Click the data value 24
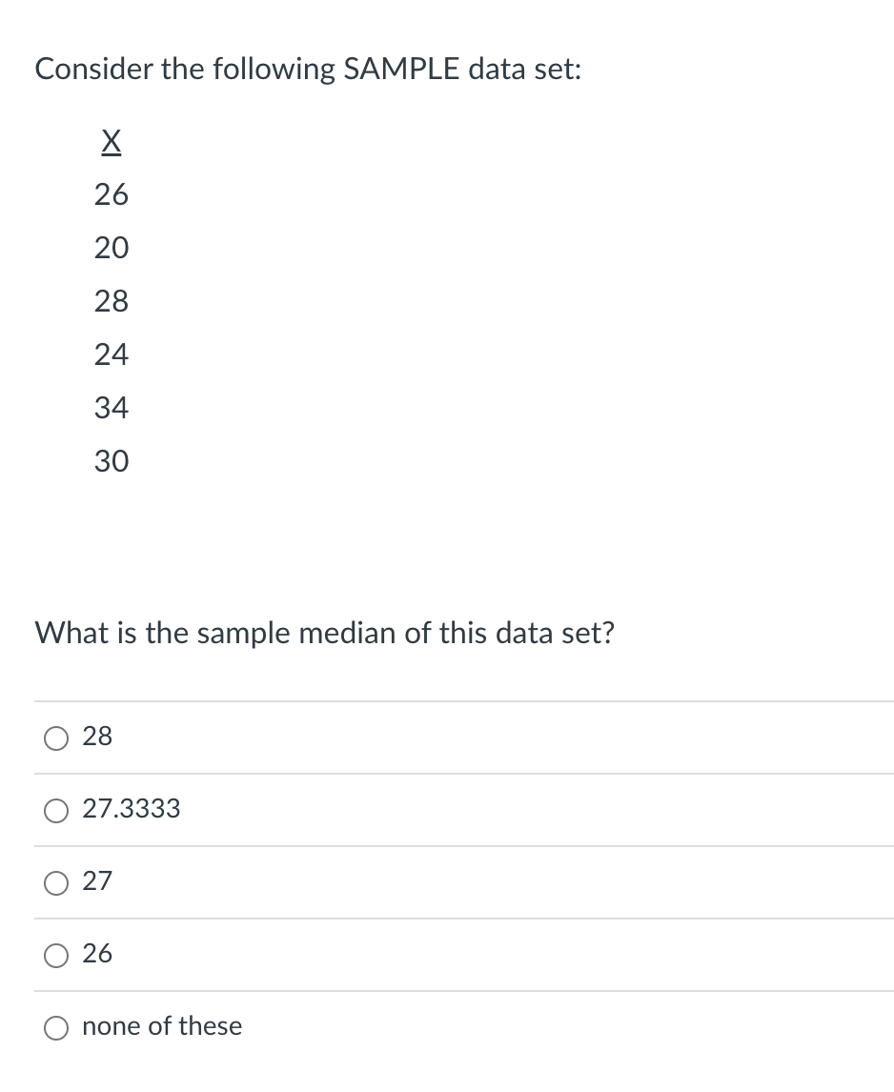The width and height of the screenshot is (894, 1092). coord(112,354)
